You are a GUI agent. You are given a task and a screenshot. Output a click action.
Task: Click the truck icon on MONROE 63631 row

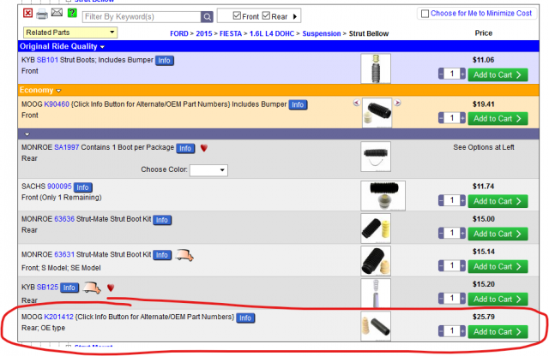click(186, 254)
